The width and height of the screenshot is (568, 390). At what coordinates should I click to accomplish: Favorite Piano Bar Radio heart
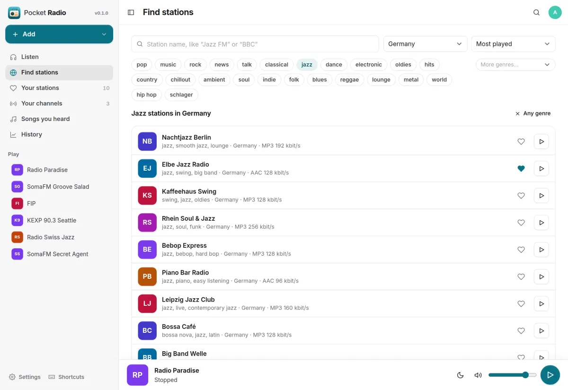(x=521, y=276)
